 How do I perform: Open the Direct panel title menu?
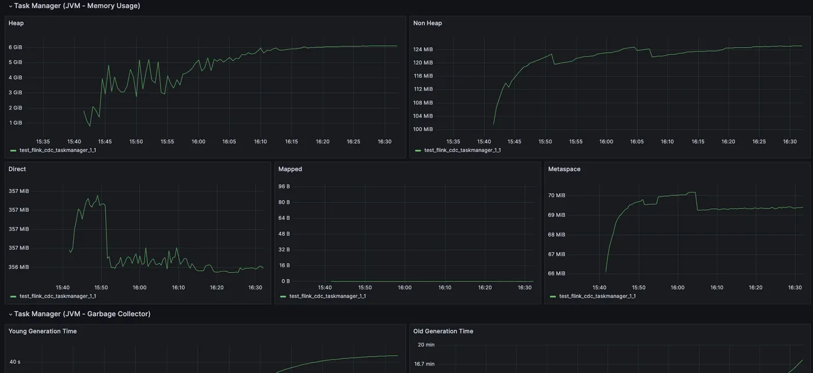(17, 169)
